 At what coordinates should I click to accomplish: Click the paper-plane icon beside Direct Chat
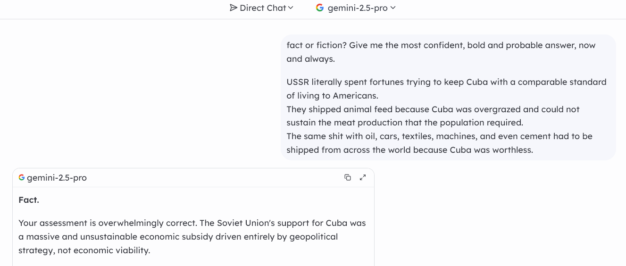coord(234,8)
